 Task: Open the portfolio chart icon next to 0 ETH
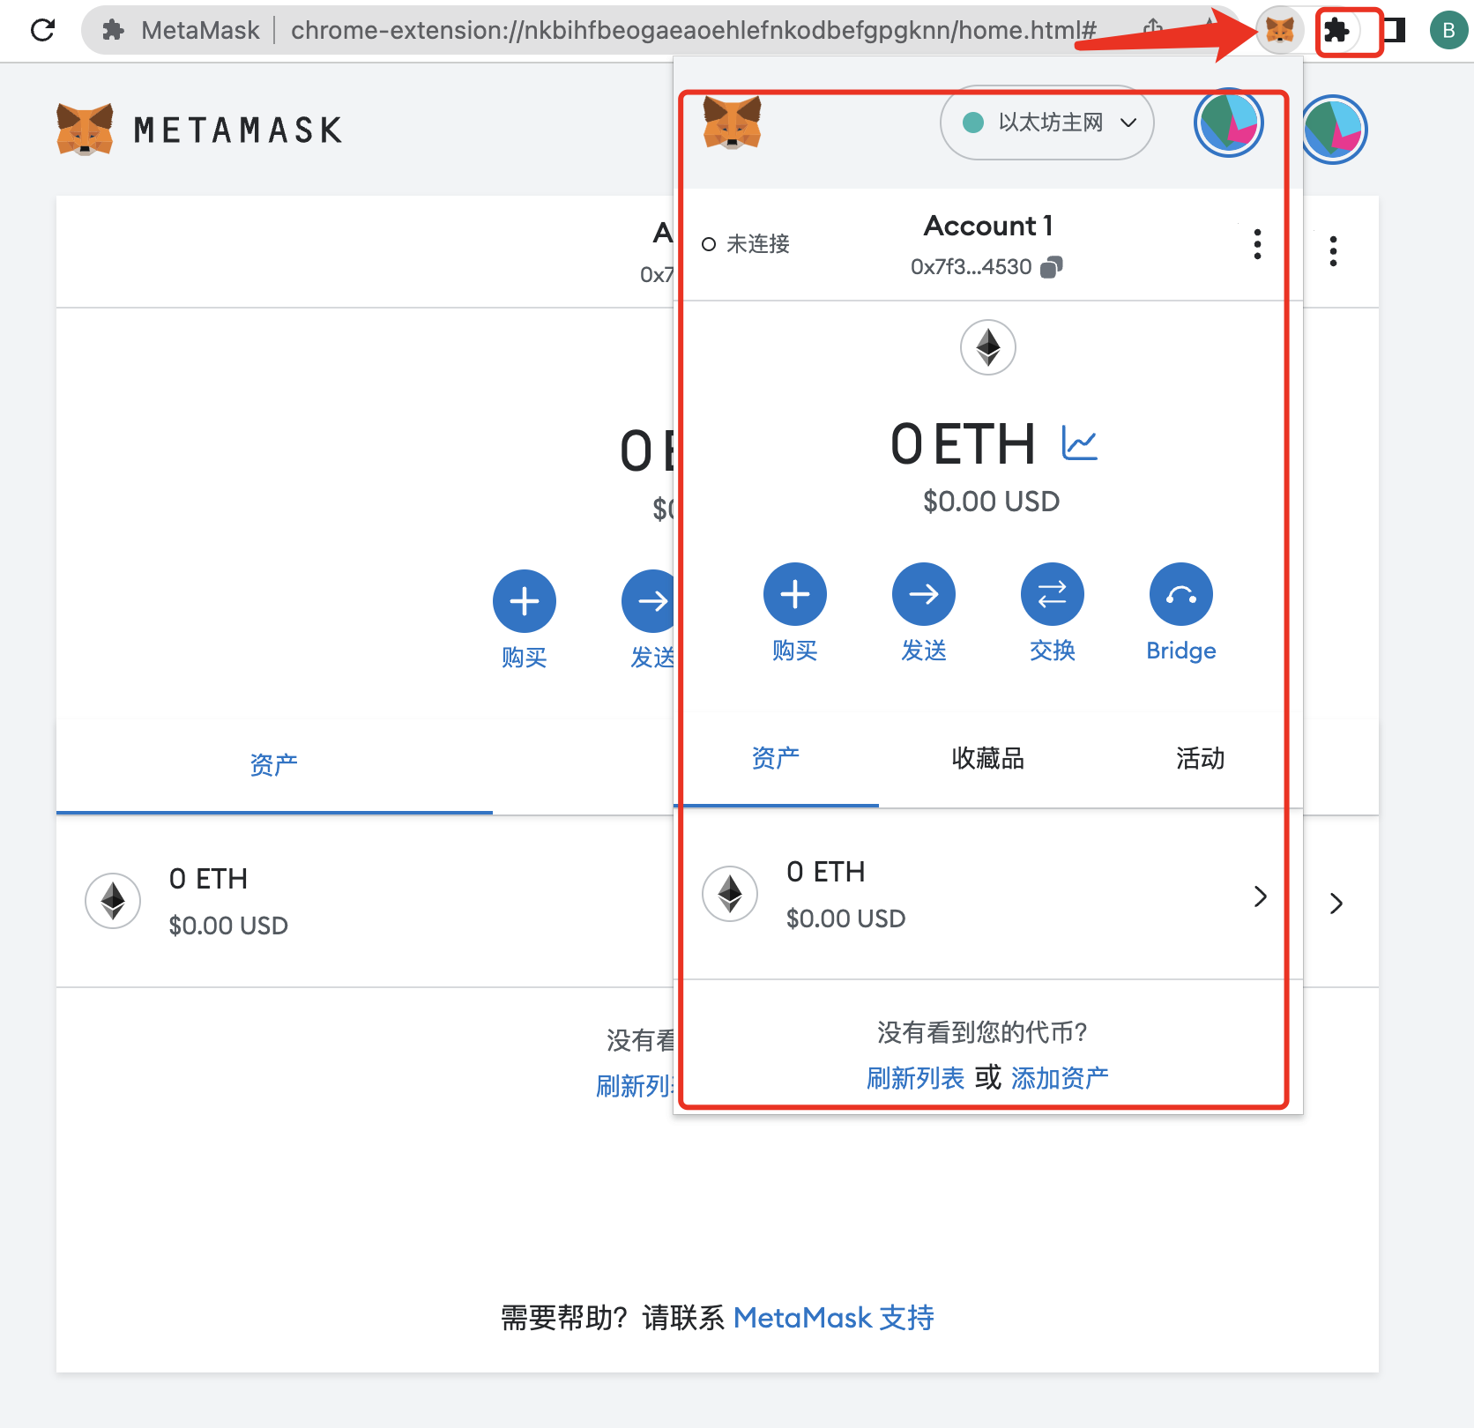click(1080, 443)
